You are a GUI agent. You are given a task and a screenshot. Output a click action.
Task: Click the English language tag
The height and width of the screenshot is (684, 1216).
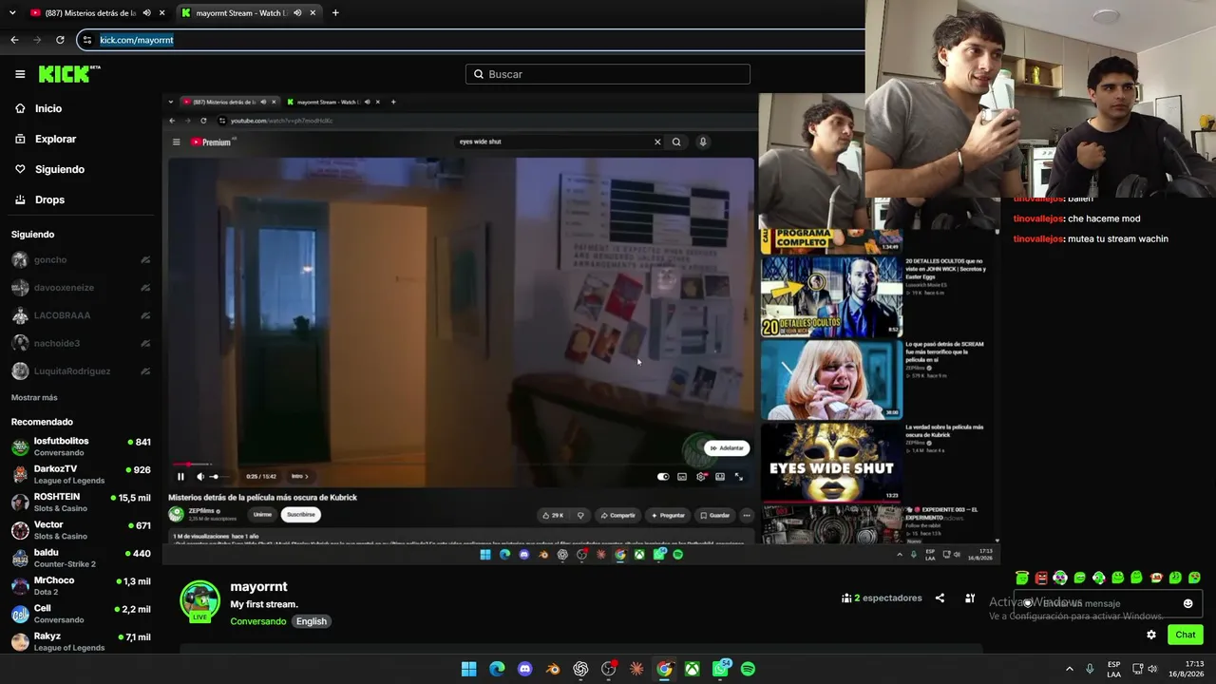tap(311, 621)
